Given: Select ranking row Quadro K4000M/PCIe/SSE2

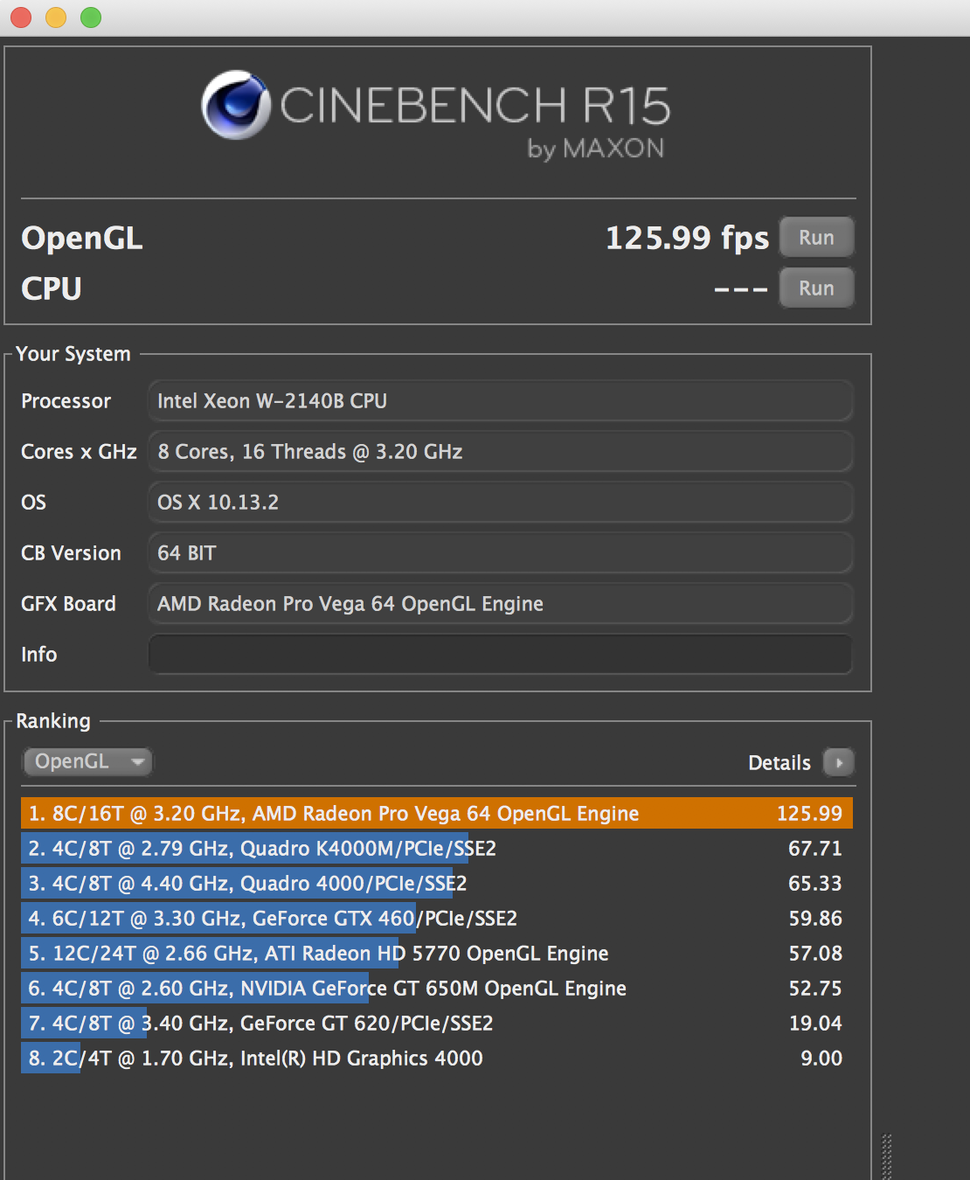Looking at the screenshot, I should 437,848.
